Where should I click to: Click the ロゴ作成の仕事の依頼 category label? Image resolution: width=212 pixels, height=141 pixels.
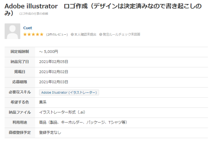33,14
